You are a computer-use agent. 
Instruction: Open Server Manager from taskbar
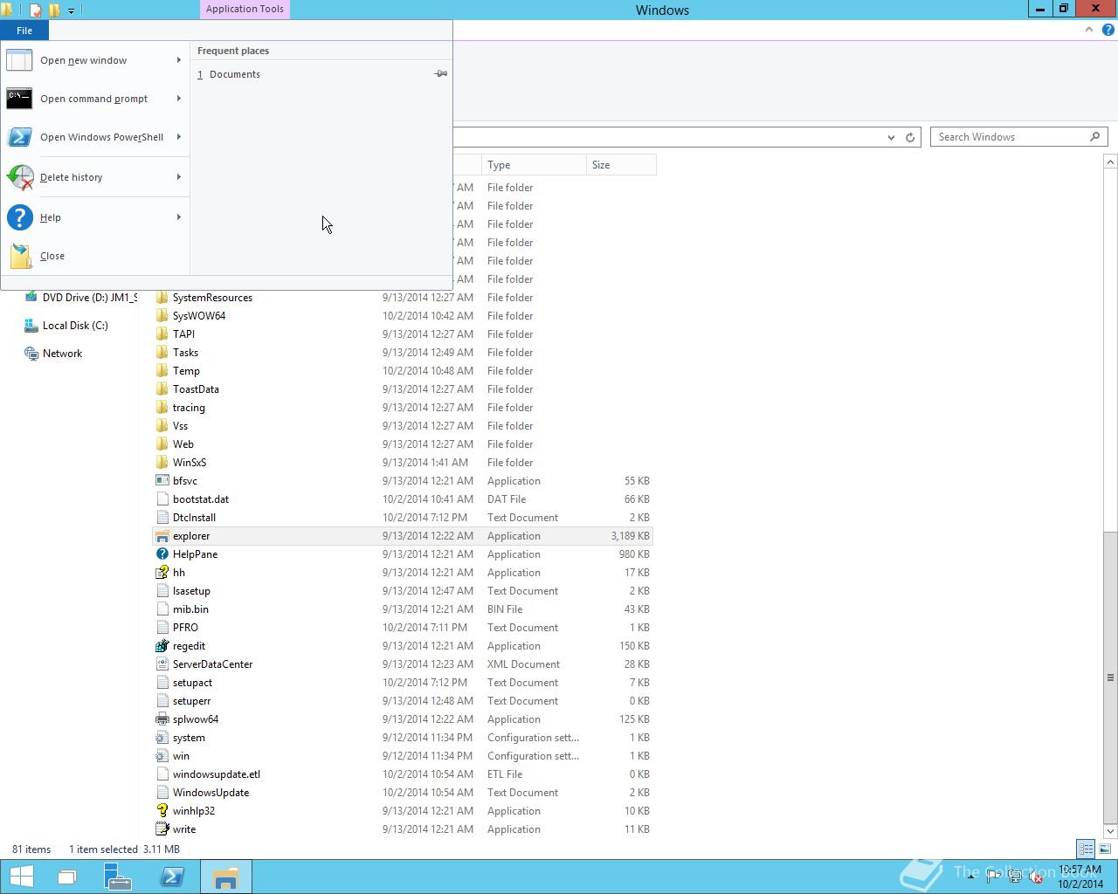(118, 877)
